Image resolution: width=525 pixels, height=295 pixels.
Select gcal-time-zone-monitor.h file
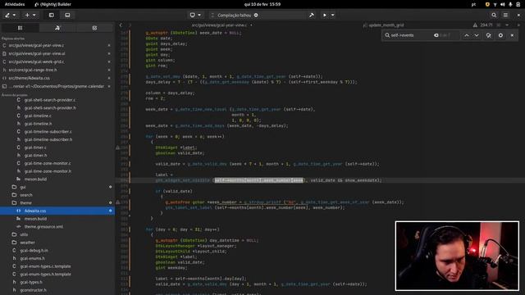click(48, 171)
